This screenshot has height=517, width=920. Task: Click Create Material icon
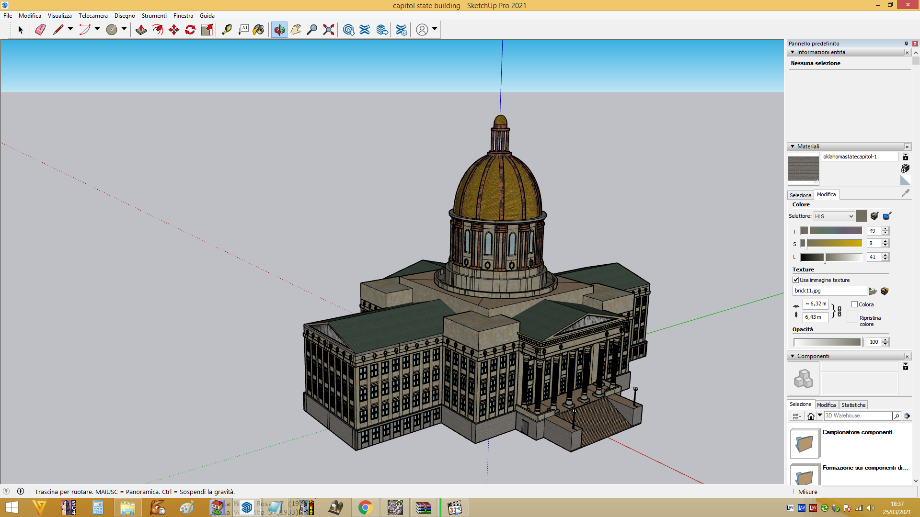click(905, 168)
